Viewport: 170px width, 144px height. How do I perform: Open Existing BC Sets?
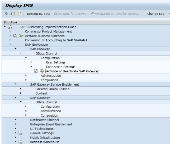[x=39, y=14]
